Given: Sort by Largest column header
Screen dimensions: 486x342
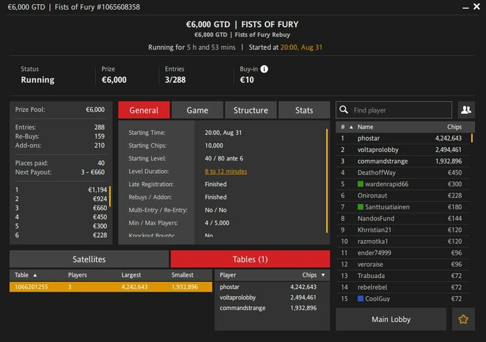Looking at the screenshot, I should [x=131, y=275].
